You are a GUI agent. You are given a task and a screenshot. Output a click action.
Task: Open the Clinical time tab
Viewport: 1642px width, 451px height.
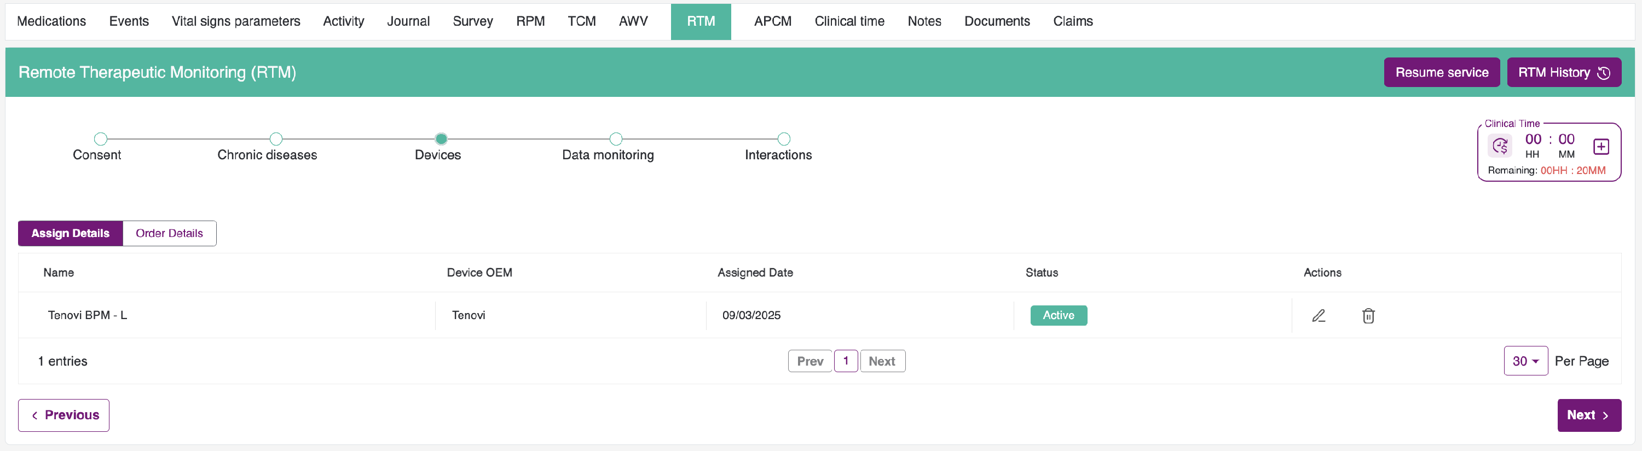click(849, 21)
